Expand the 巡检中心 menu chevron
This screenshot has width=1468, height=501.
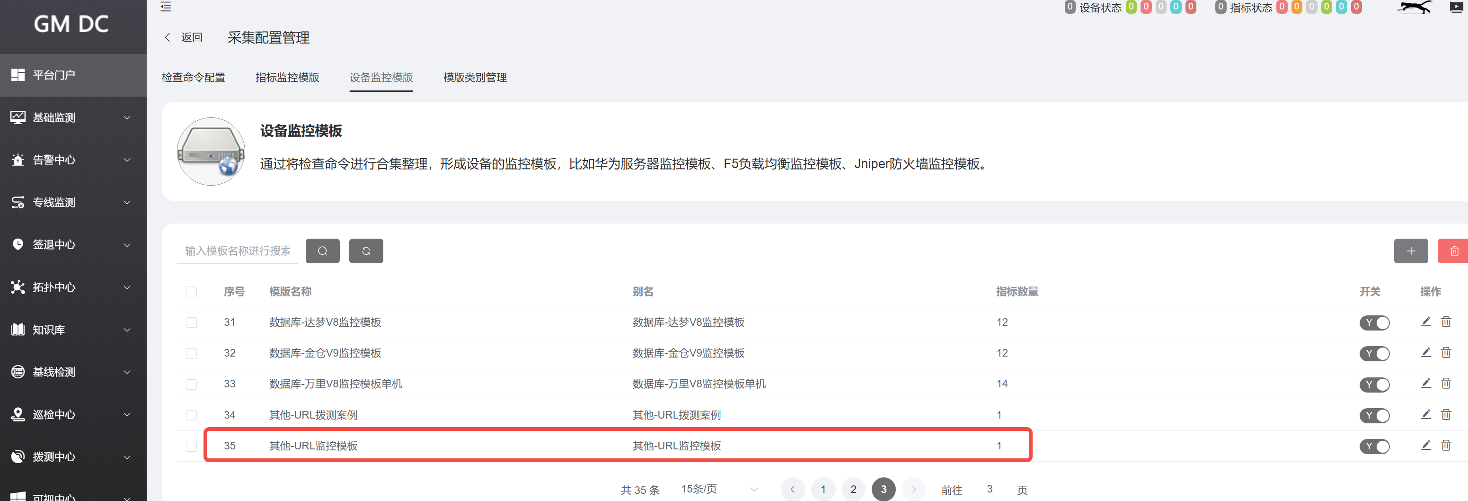coord(127,414)
